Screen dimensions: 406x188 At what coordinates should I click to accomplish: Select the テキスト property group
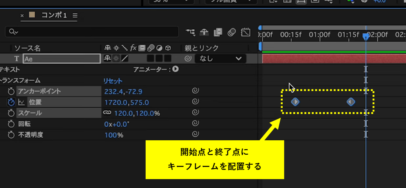coord(10,69)
